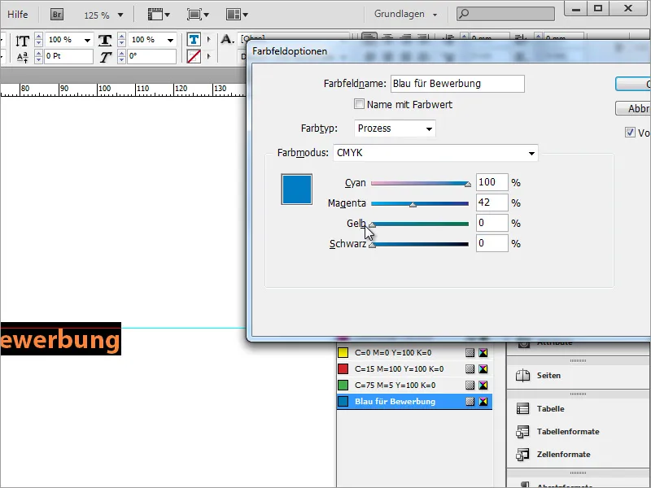Expand the fill color flyout arrow
Viewport: 651px width, 488px height.
[209, 40]
